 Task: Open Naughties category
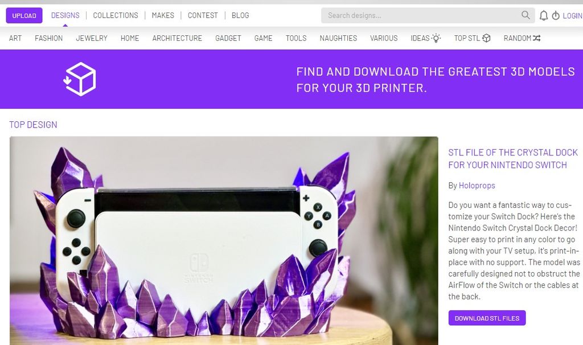click(338, 38)
